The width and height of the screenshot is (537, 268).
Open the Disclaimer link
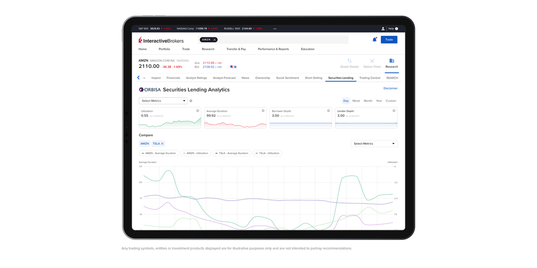(x=390, y=88)
